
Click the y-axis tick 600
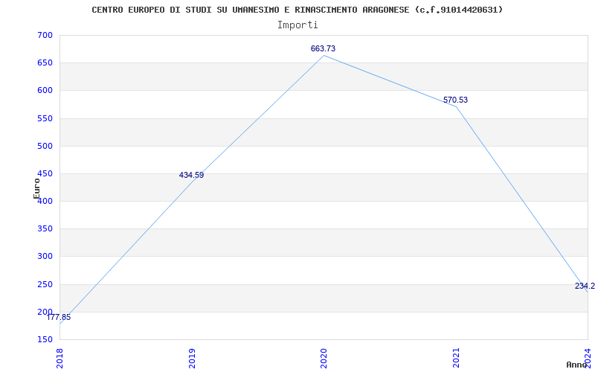tap(45, 91)
